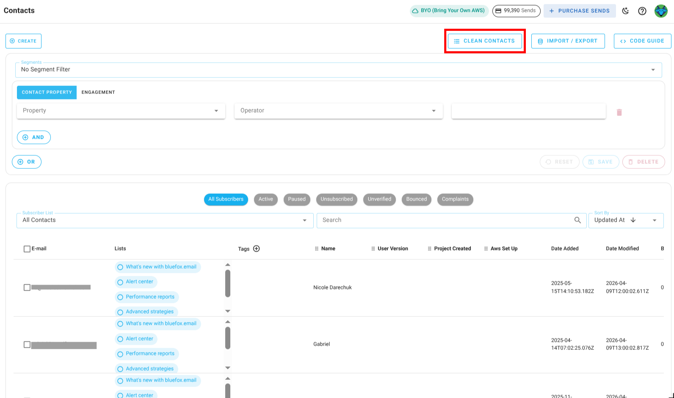
Task: Toggle sort direction arrow next to Updated At
Action: (633, 220)
